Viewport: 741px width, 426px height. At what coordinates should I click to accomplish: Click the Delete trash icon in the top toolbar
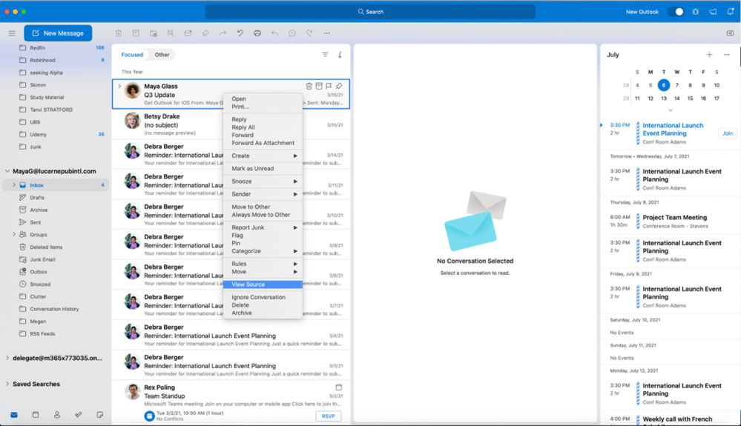tap(119, 33)
